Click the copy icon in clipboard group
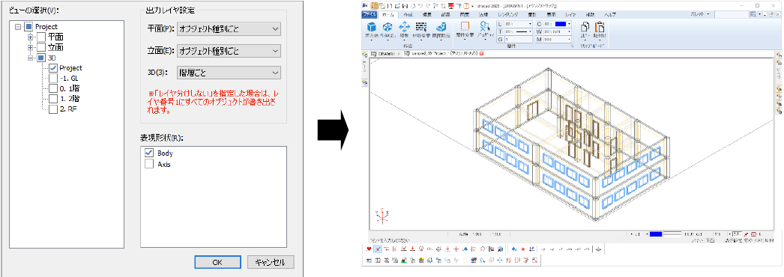Viewport: 784px width, 277px height. click(x=585, y=28)
